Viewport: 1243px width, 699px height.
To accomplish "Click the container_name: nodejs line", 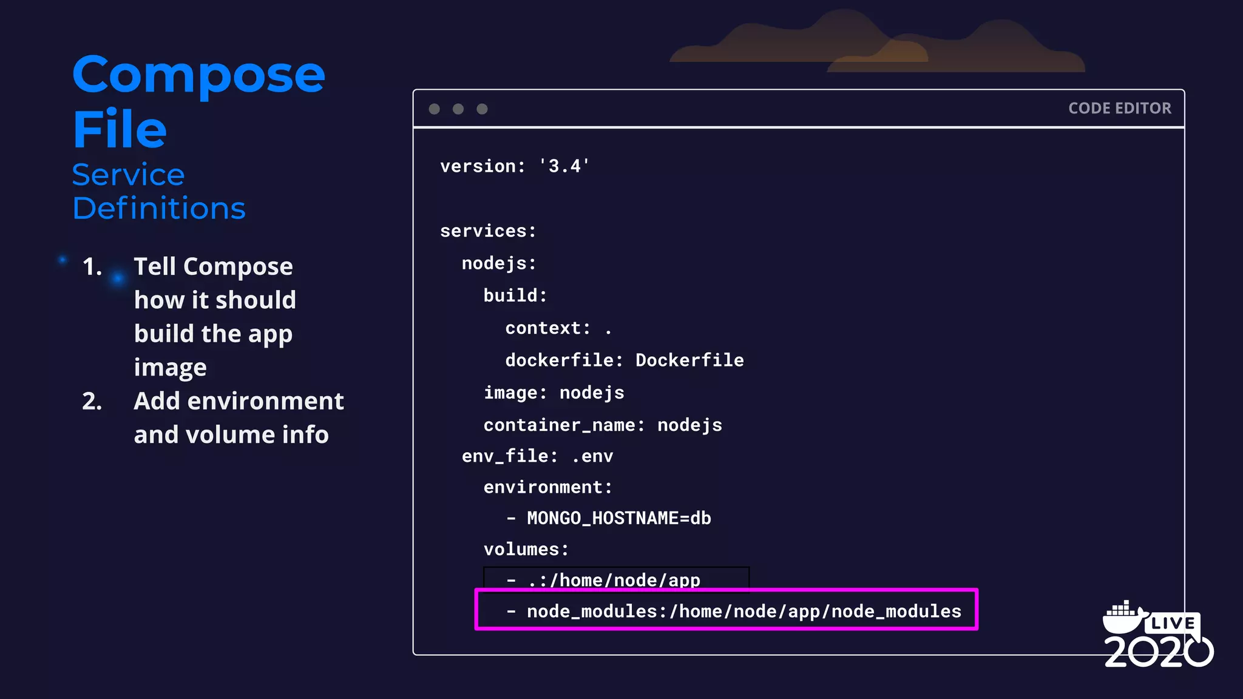I will [x=602, y=425].
